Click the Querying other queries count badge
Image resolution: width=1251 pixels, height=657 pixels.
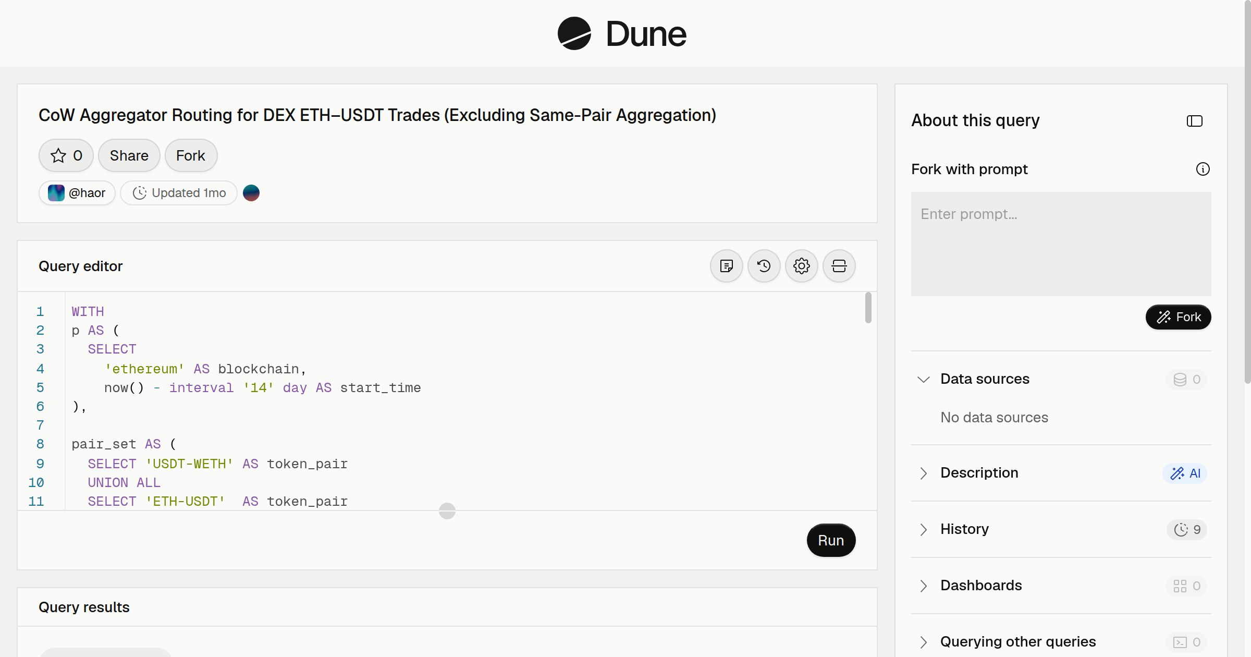tap(1186, 642)
